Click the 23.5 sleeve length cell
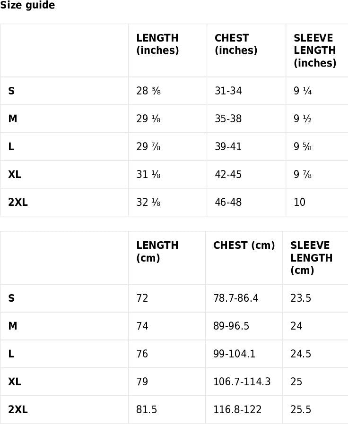 [301, 298]
